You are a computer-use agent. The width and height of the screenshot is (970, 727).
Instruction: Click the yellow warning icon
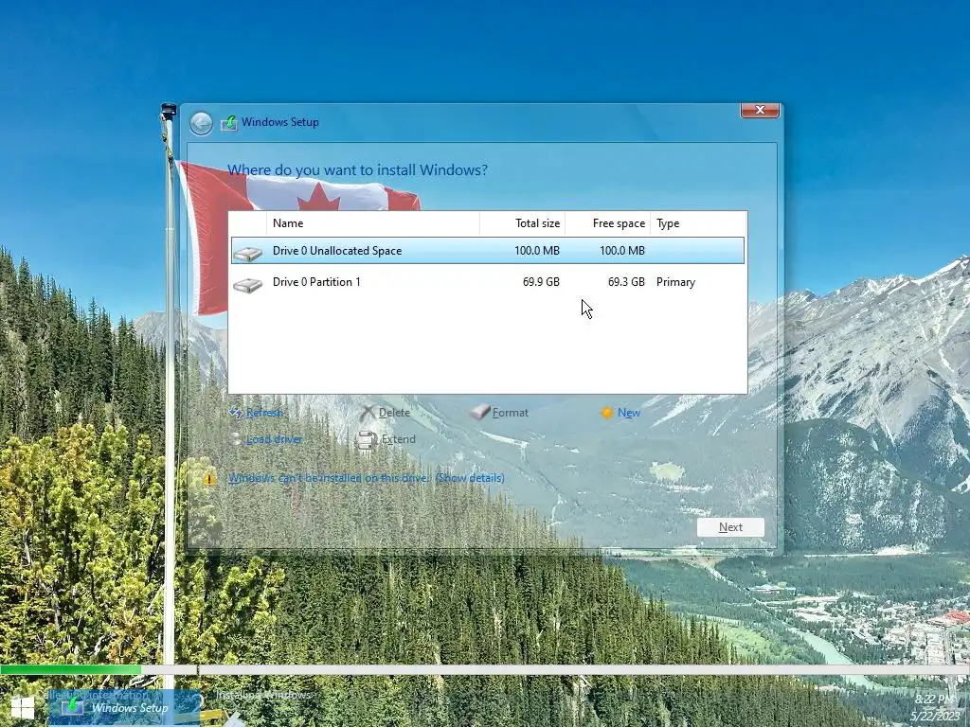pyautogui.click(x=209, y=478)
